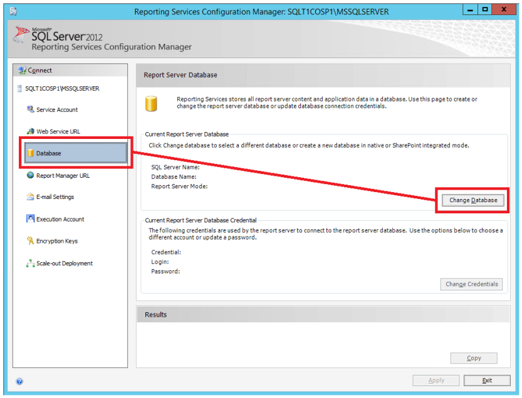Click the Report Server Mode label
This screenshot has height=398, width=522.
coord(179,186)
